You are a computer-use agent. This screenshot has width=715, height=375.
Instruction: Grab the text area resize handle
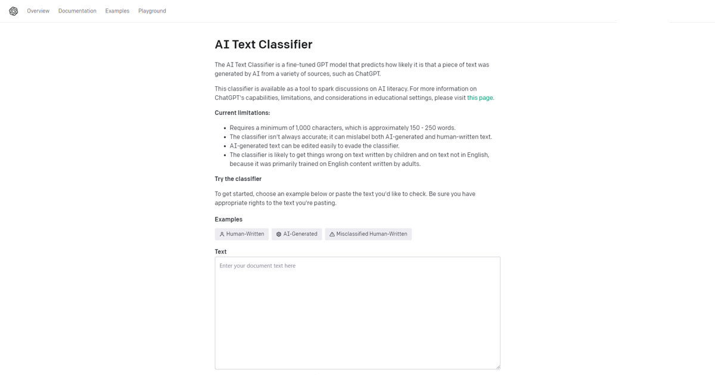[498, 366]
